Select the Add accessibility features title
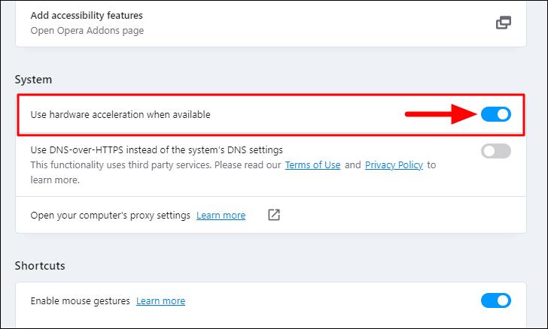 point(87,15)
